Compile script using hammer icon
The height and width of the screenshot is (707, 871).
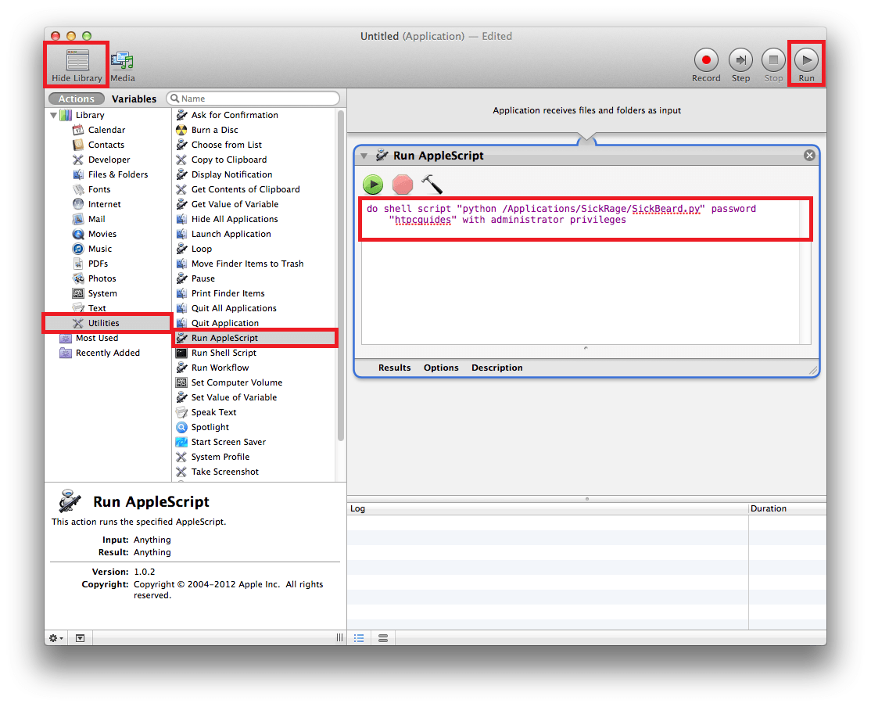(x=431, y=185)
